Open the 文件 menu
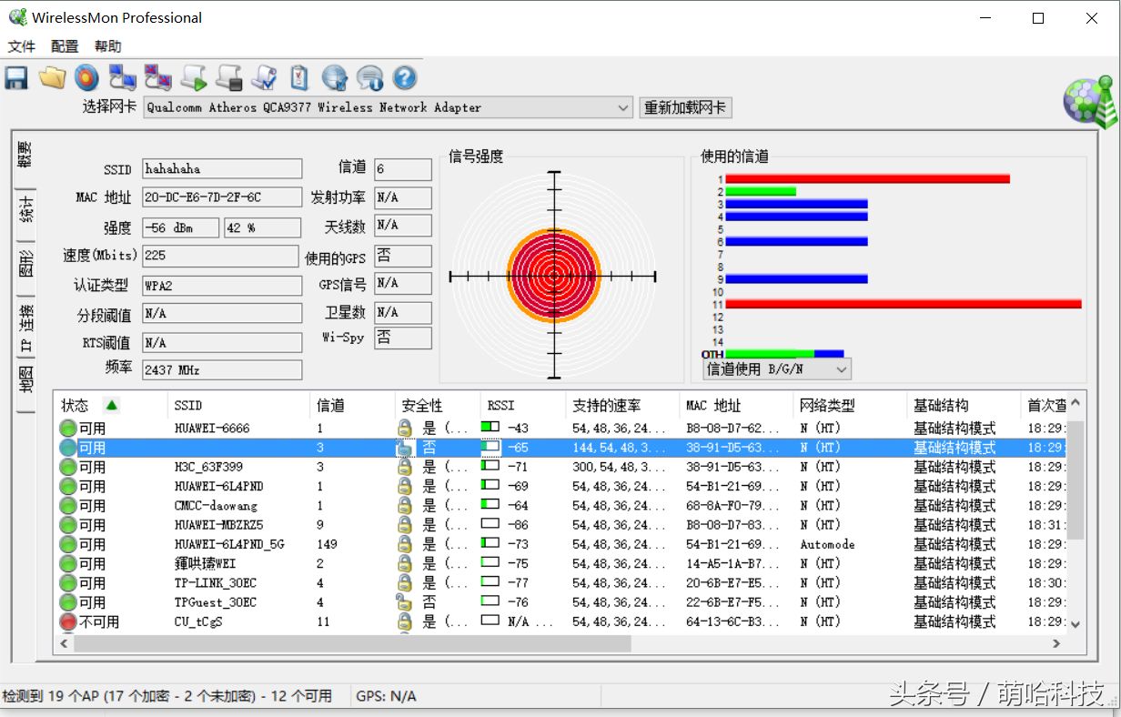 point(22,46)
